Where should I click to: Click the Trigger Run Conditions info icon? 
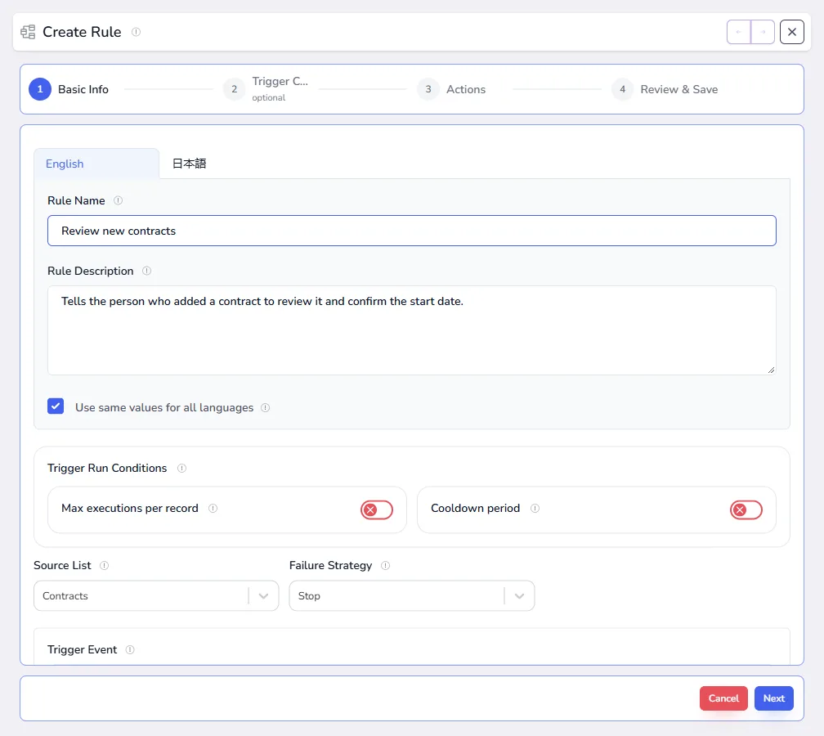[x=181, y=468]
